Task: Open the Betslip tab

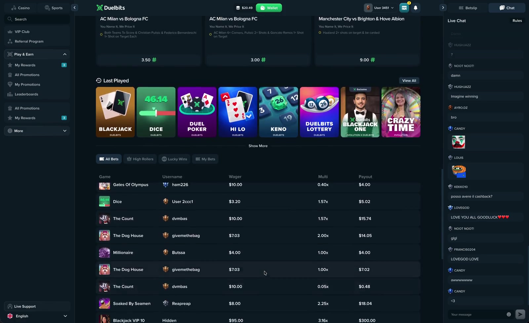Action: (x=468, y=8)
